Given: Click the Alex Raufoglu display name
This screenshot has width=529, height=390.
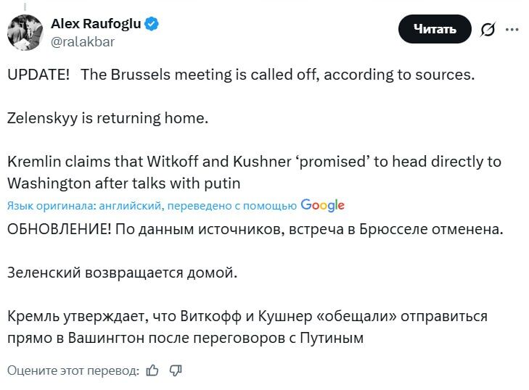Looking at the screenshot, I should (96, 24).
